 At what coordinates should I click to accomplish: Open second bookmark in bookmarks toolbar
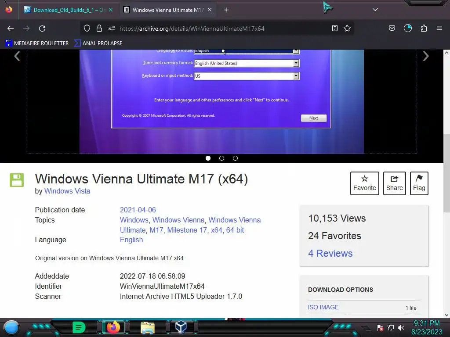click(98, 43)
